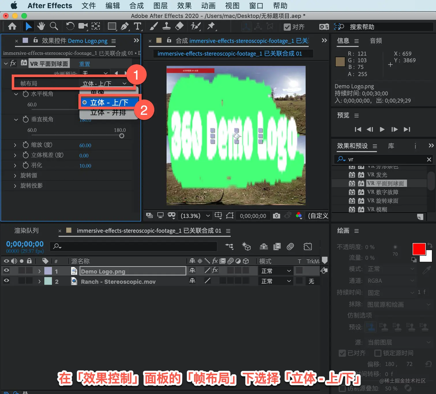436x394 pixels.
Task: Play the preview with Play button
Action: [382, 129]
